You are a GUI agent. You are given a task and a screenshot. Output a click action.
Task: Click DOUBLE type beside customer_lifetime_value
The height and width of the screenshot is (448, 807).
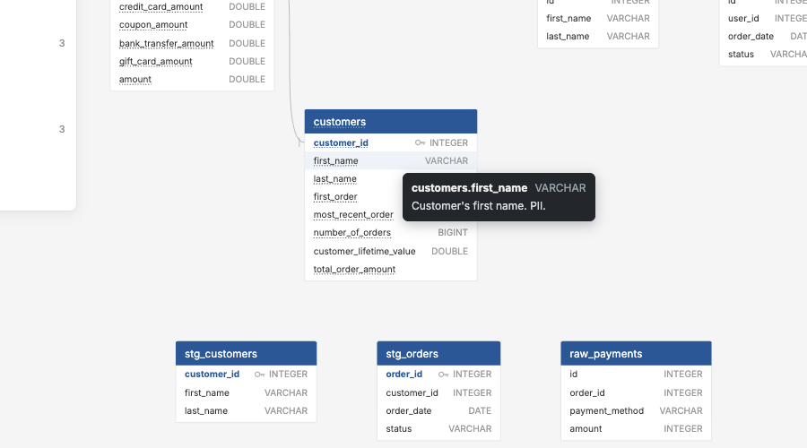449,251
